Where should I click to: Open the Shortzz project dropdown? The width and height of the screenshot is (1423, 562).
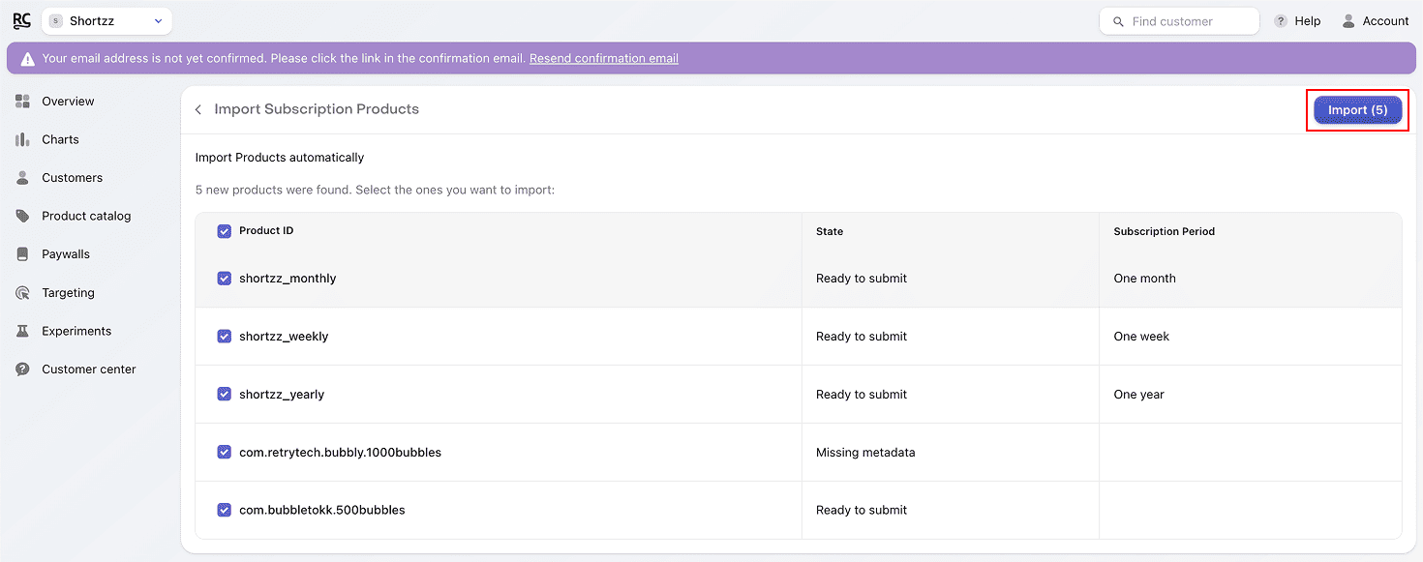pyautogui.click(x=106, y=21)
